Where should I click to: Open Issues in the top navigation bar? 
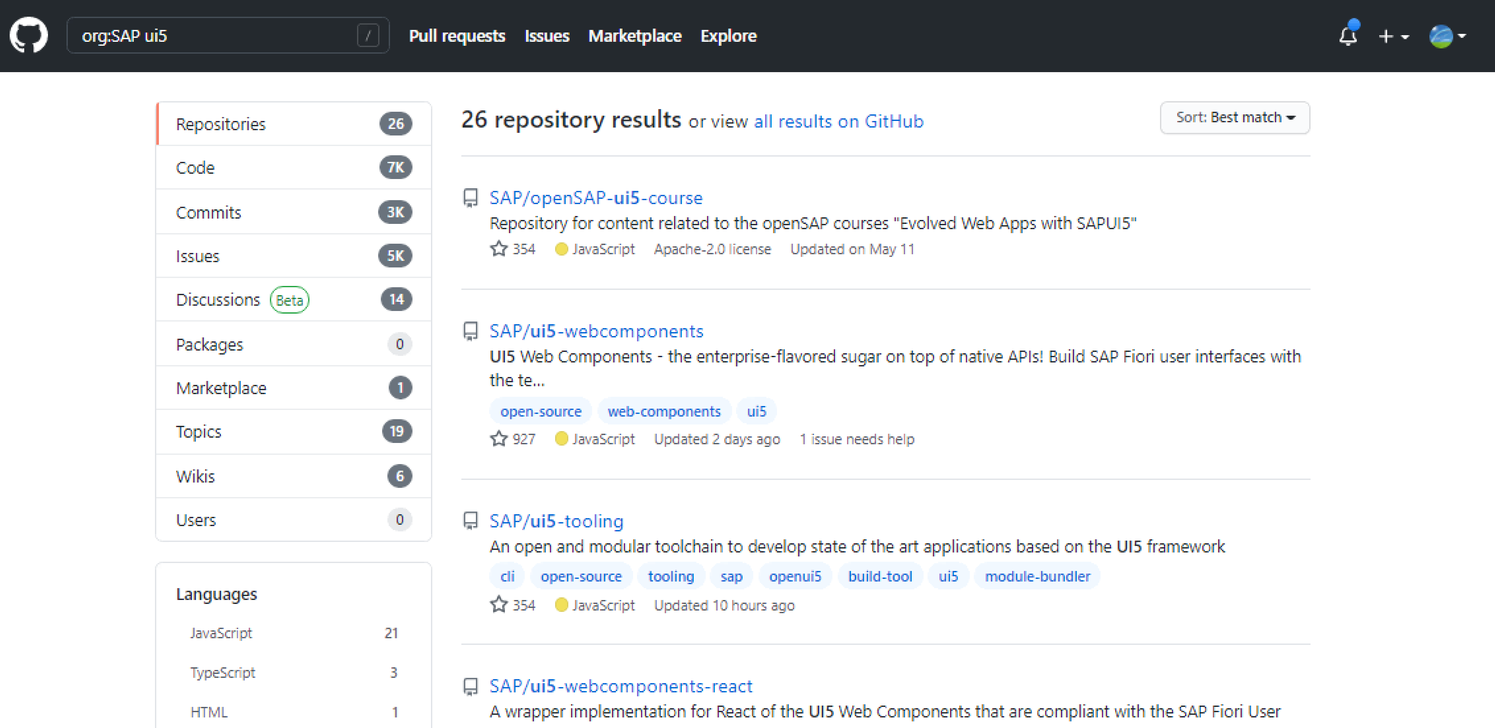(x=547, y=36)
